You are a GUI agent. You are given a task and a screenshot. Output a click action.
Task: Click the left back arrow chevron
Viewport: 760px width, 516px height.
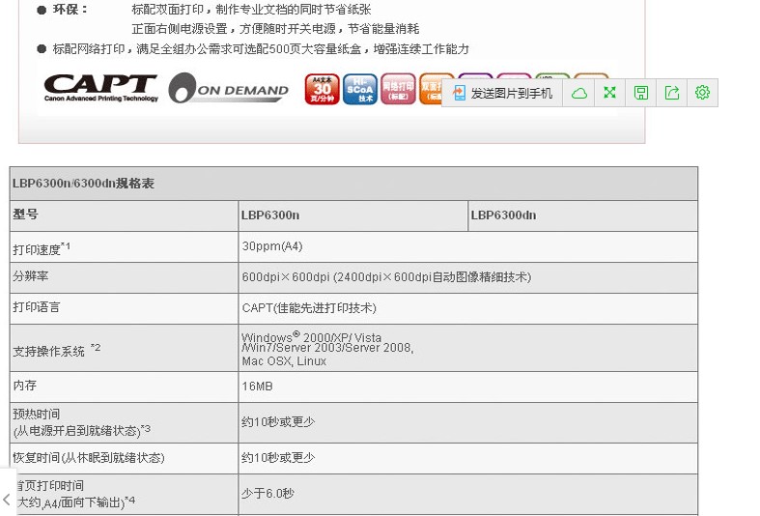7,499
